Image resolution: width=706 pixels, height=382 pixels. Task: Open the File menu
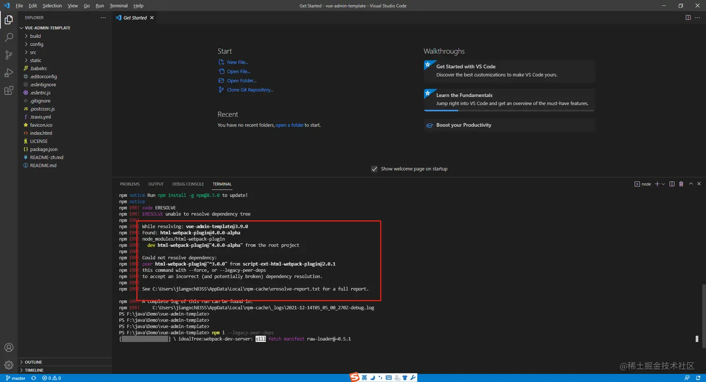(19, 6)
